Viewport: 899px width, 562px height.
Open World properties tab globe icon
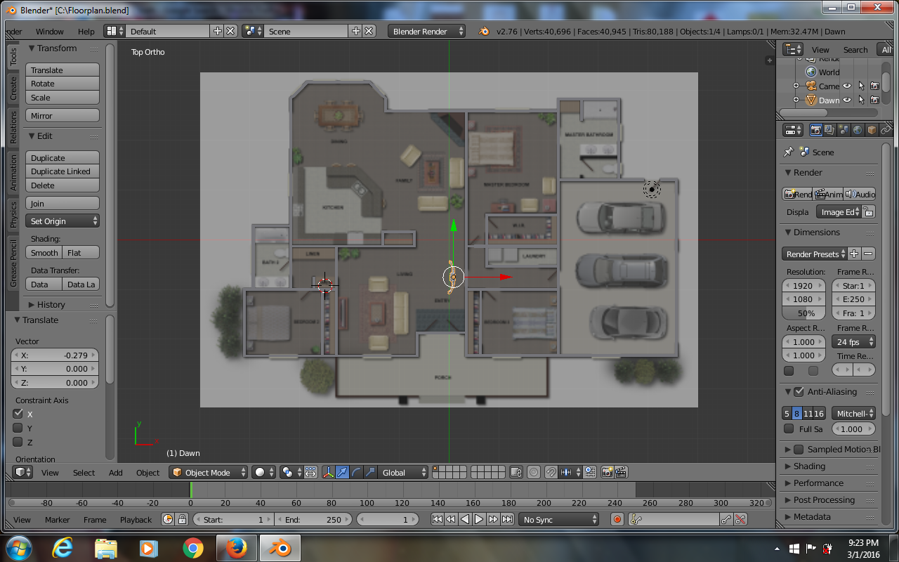858,130
